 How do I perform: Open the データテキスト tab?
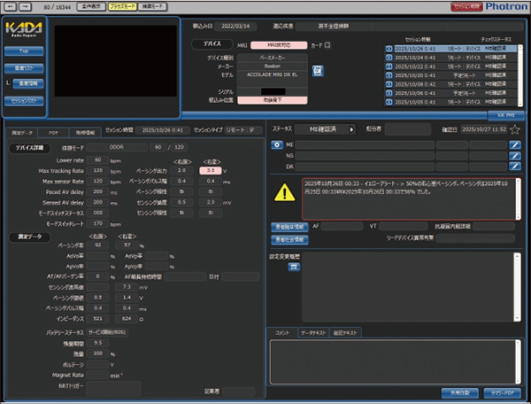(x=312, y=331)
